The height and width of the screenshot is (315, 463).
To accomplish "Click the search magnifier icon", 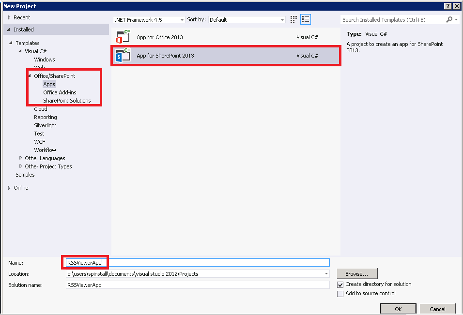I will (449, 19).
